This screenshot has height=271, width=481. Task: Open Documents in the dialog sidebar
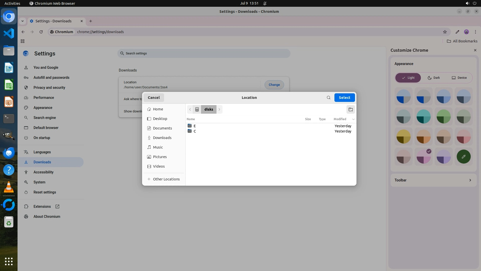(162, 128)
